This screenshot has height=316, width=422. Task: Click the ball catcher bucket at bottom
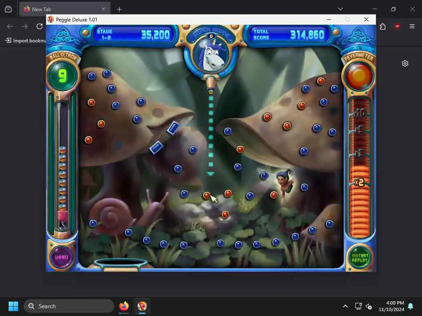tap(121, 265)
